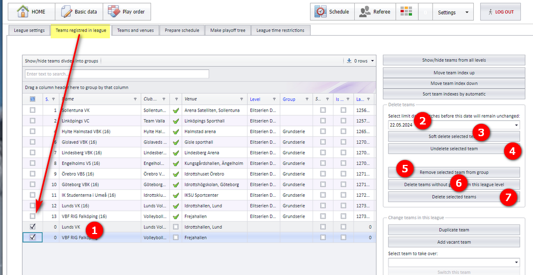Uncheck the selected checkbox of the last VBF RIG Falköping row
Image resolution: width=533 pixels, height=275 pixels.
pyautogui.click(x=33, y=237)
